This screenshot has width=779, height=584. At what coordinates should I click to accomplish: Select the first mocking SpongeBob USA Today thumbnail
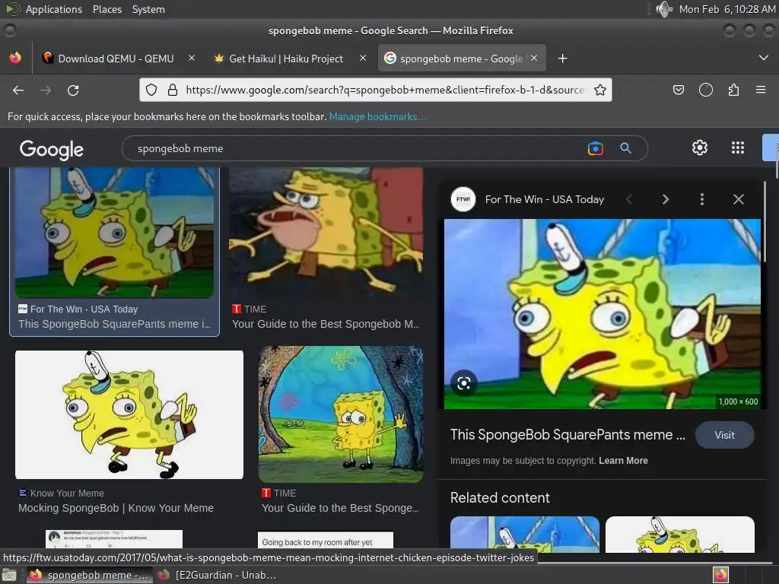(114, 233)
